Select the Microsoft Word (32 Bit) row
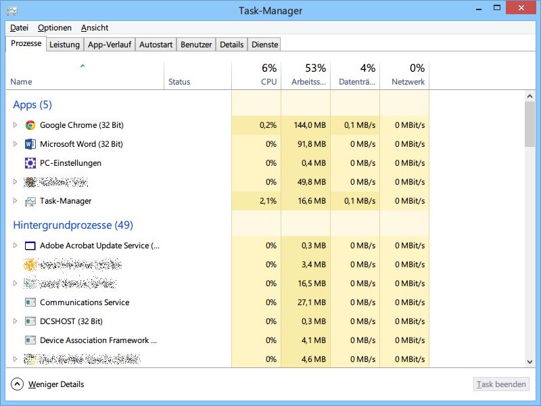The image size is (541, 406). 217,144
